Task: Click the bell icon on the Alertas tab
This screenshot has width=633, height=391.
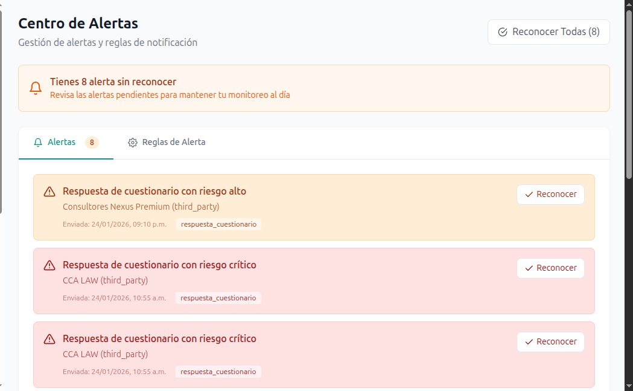Action: tap(37, 142)
